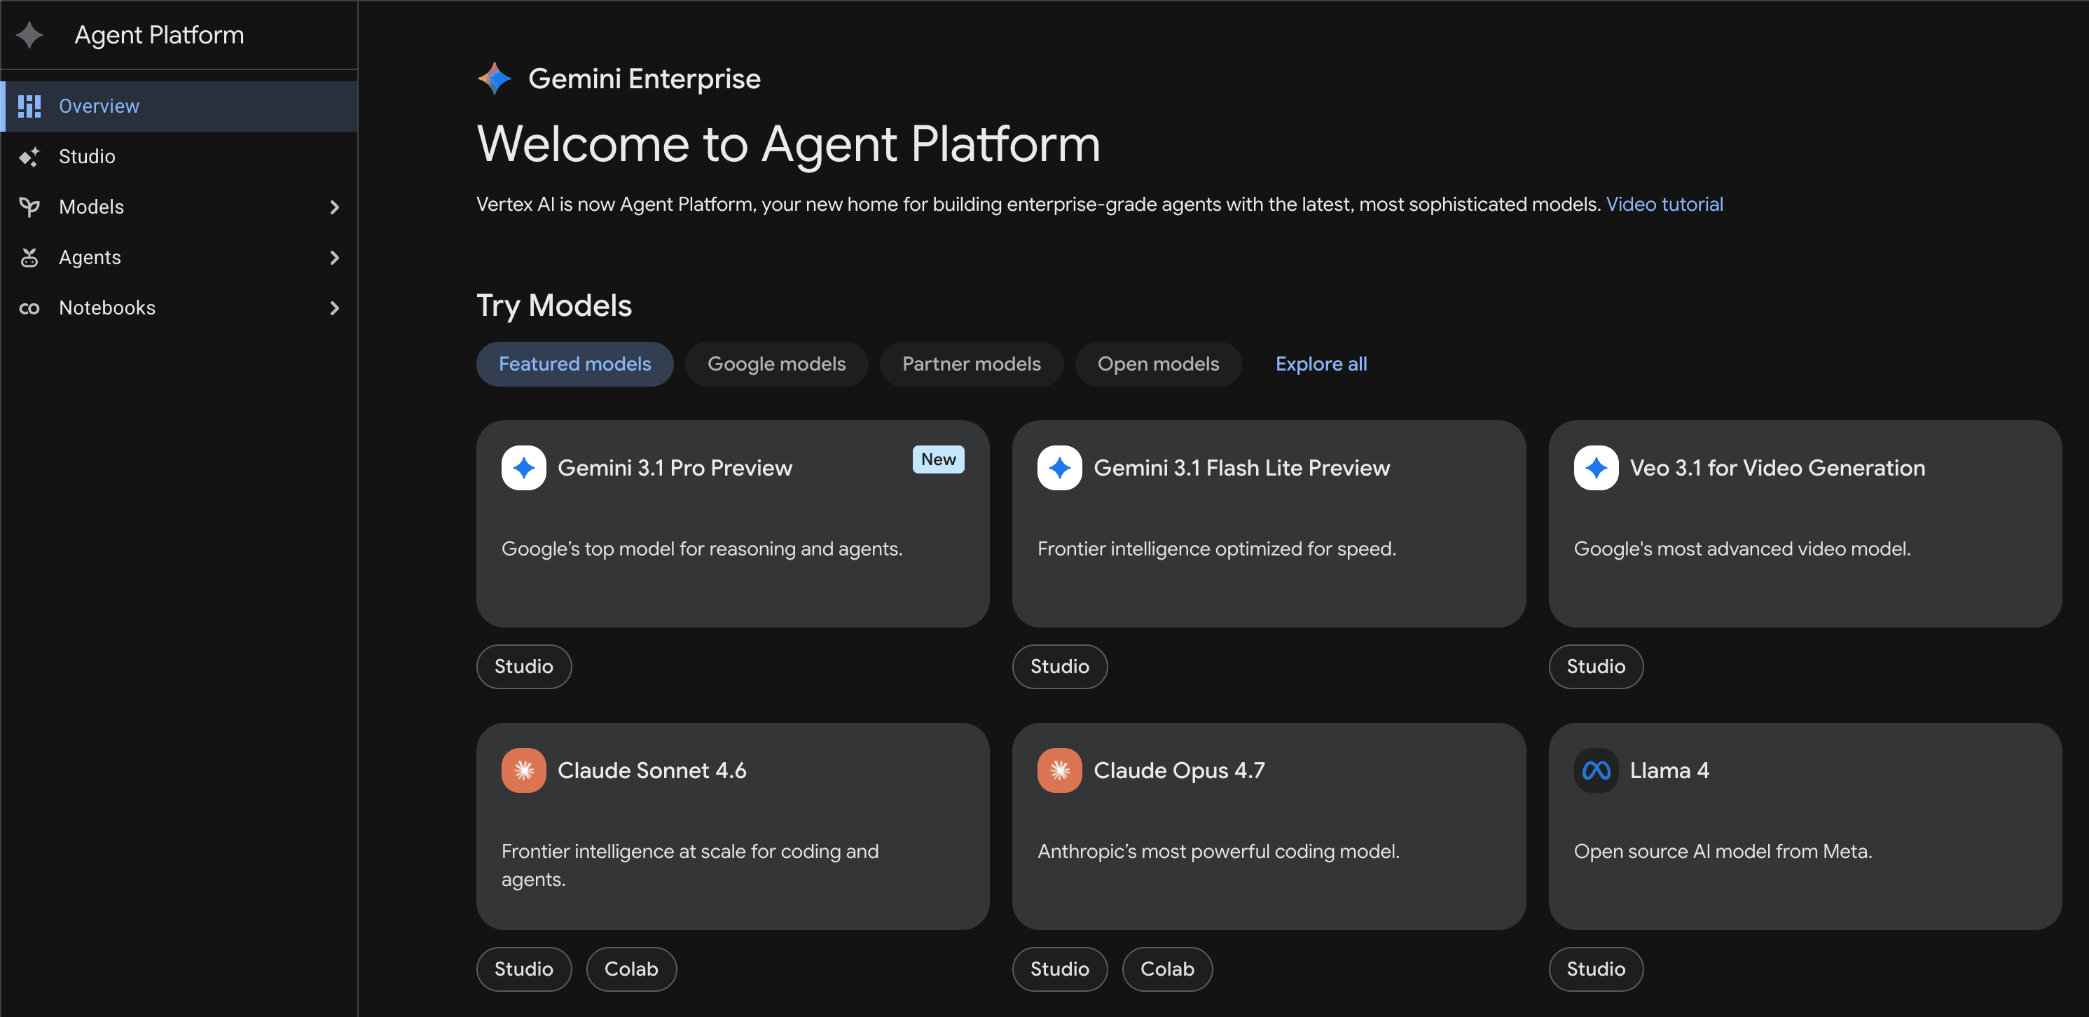Viewport: 2089px width, 1017px height.
Task: Open Veo 3.1 in Studio
Action: point(1595,667)
